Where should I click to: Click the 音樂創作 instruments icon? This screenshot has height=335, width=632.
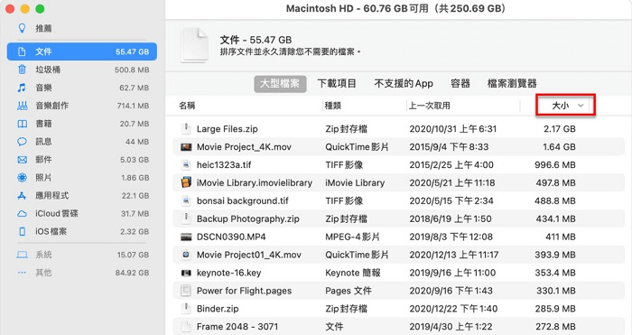(x=23, y=106)
